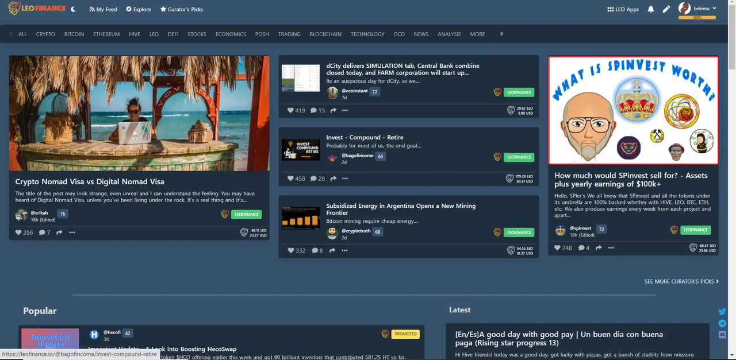Open Curator's Picks

click(x=182, y=9)
